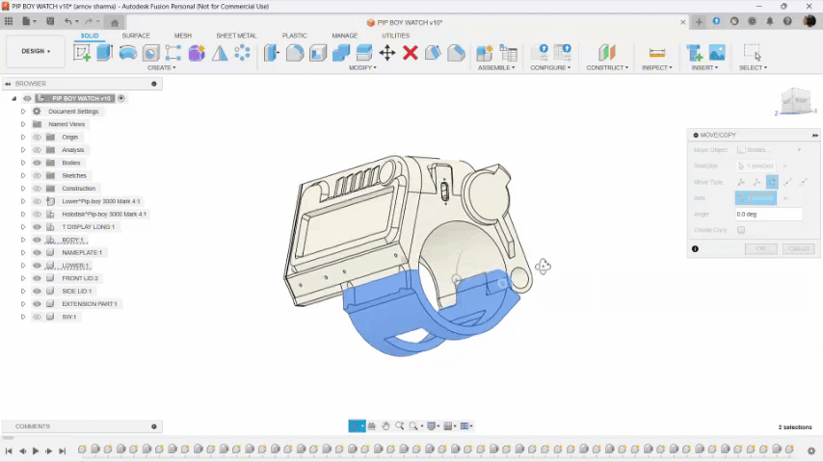
Task: Select the Shell tool
Action: (318, 52)
